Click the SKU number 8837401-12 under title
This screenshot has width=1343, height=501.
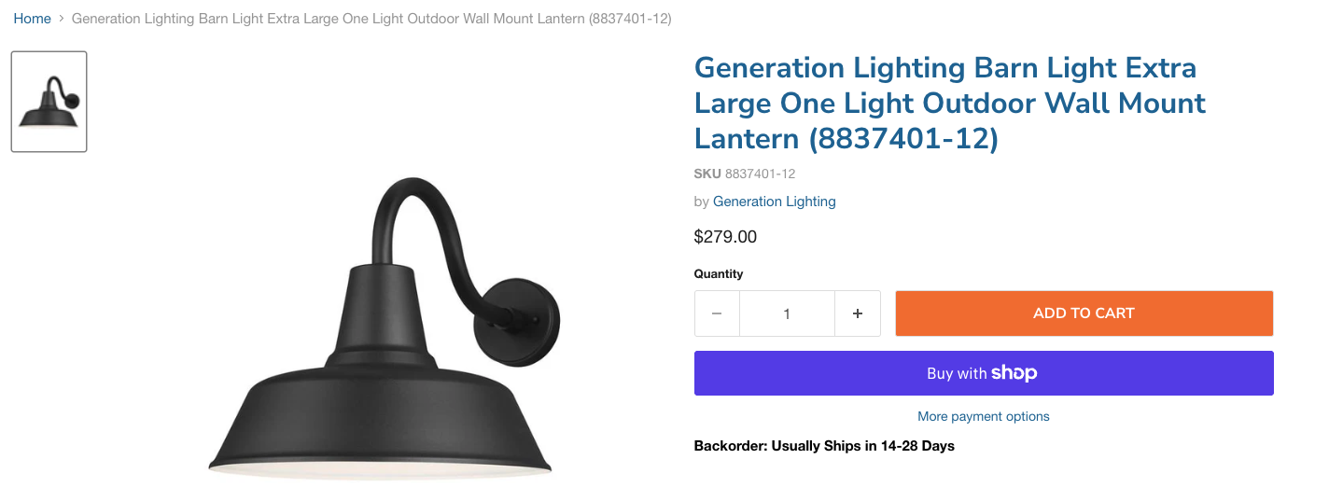(x=760, y=174)
